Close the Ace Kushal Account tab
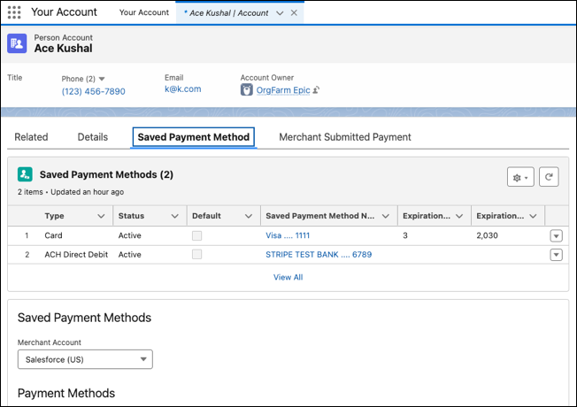The height and width of the screenshot is (407, 577). pyautogui.click(x=294, y=13)
